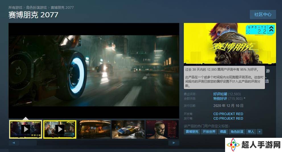
Task: Open recent reviews summary 好评如潮
Action: [x=220, y=94]
